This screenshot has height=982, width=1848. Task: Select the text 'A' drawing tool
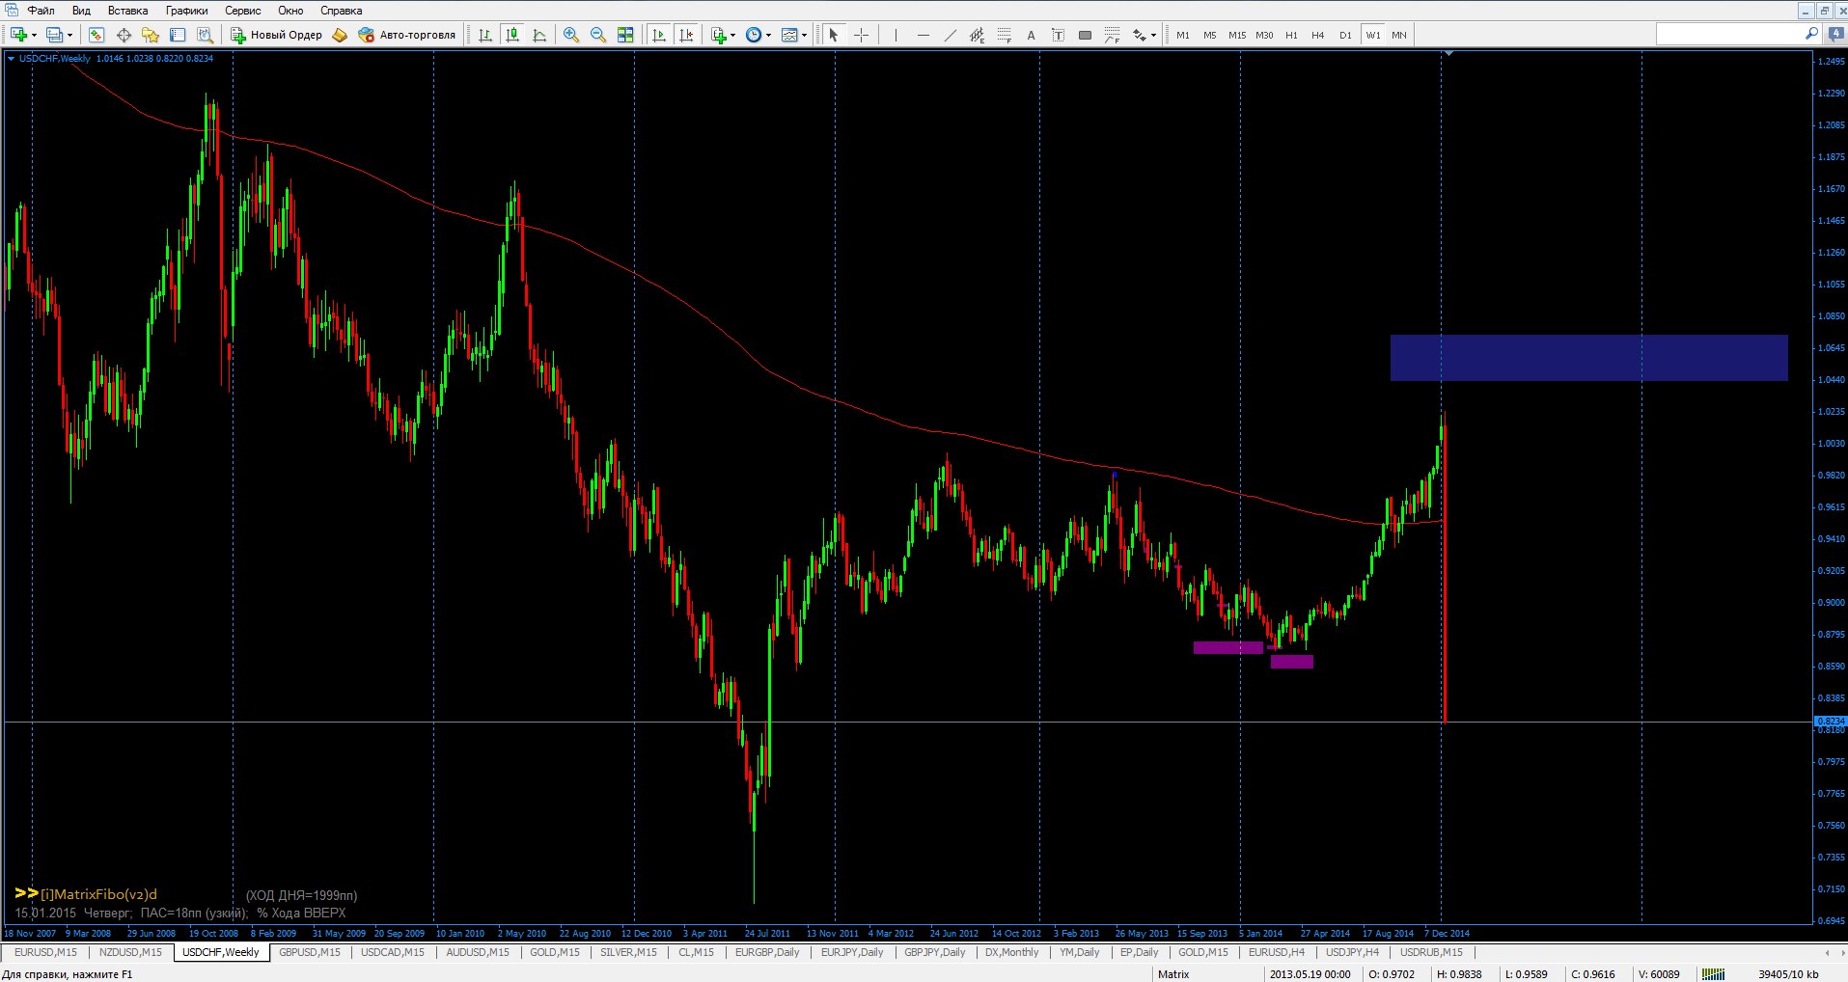[1031, 35]
